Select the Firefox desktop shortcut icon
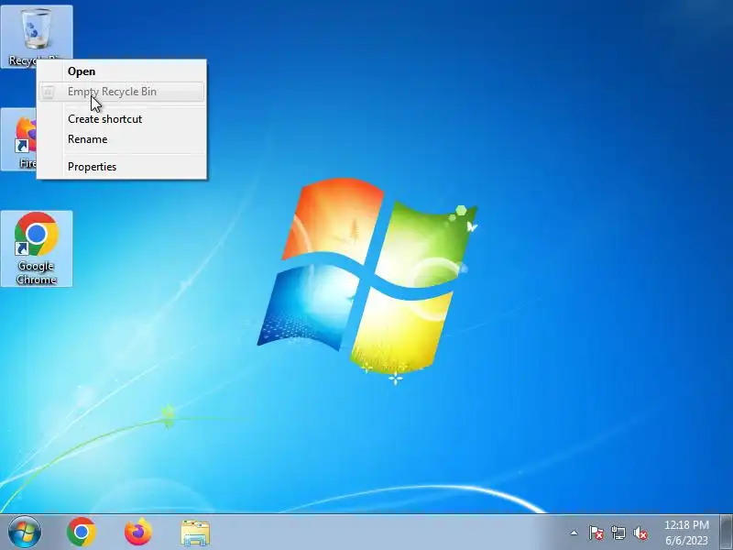This screenshot has height=550, width=733. click(18, 139)
